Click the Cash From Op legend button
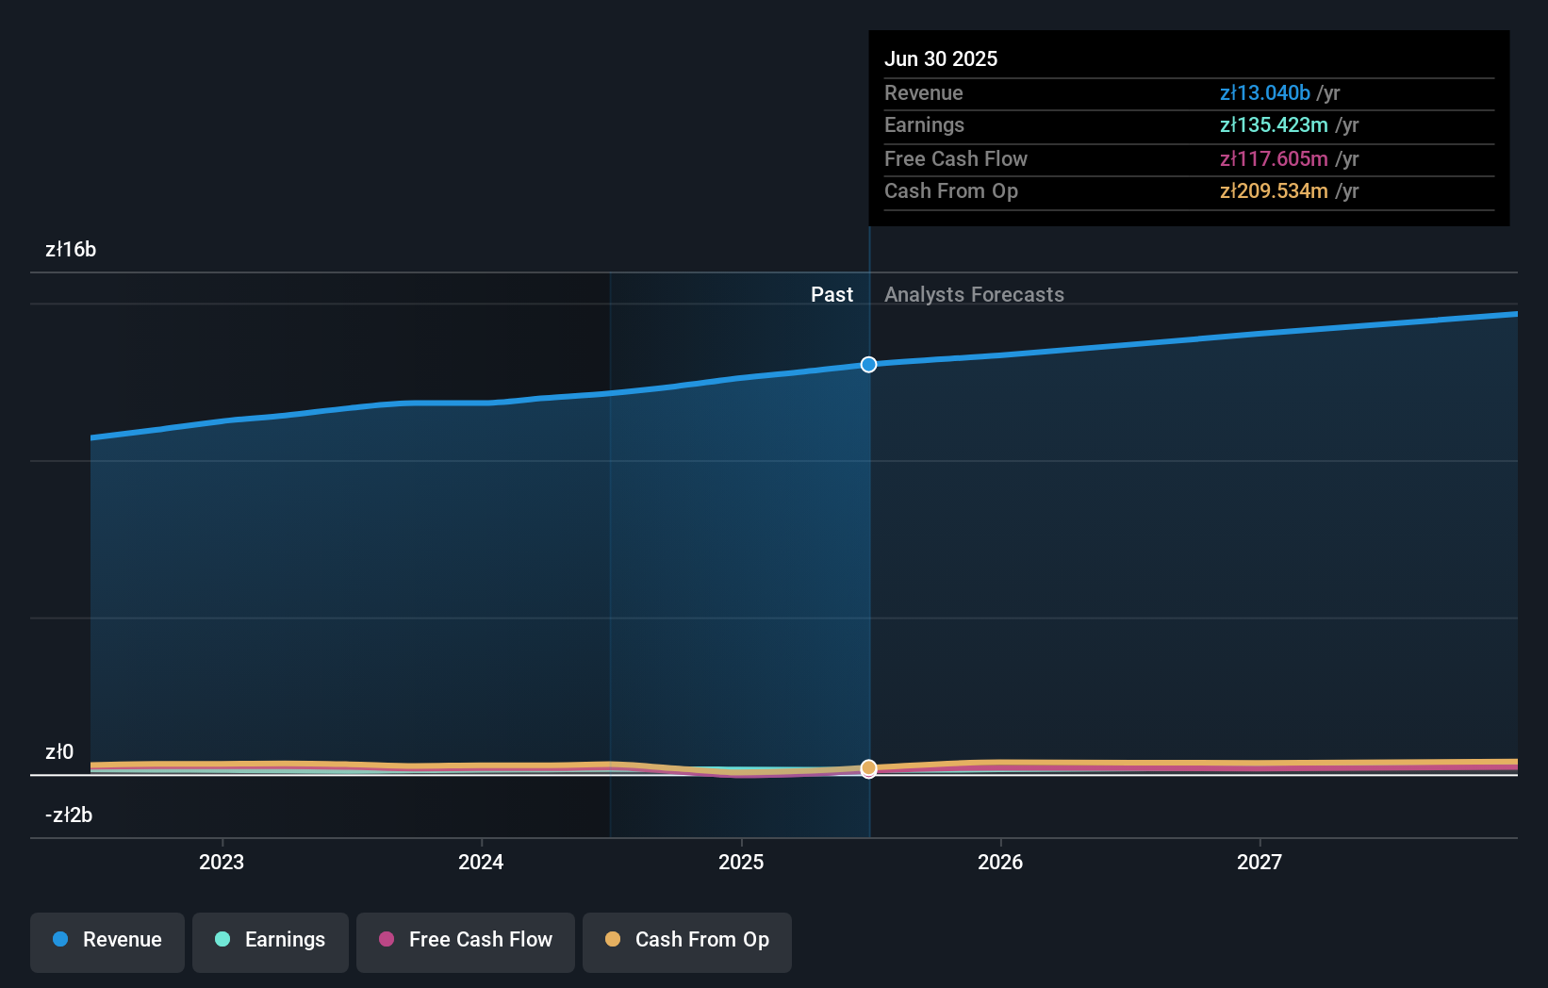The image size is (1548, 988). coord(687,940)
